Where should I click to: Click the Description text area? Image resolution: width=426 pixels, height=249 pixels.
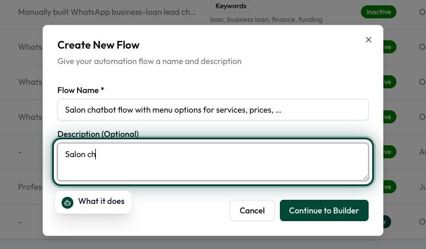[x=213, y=162]
